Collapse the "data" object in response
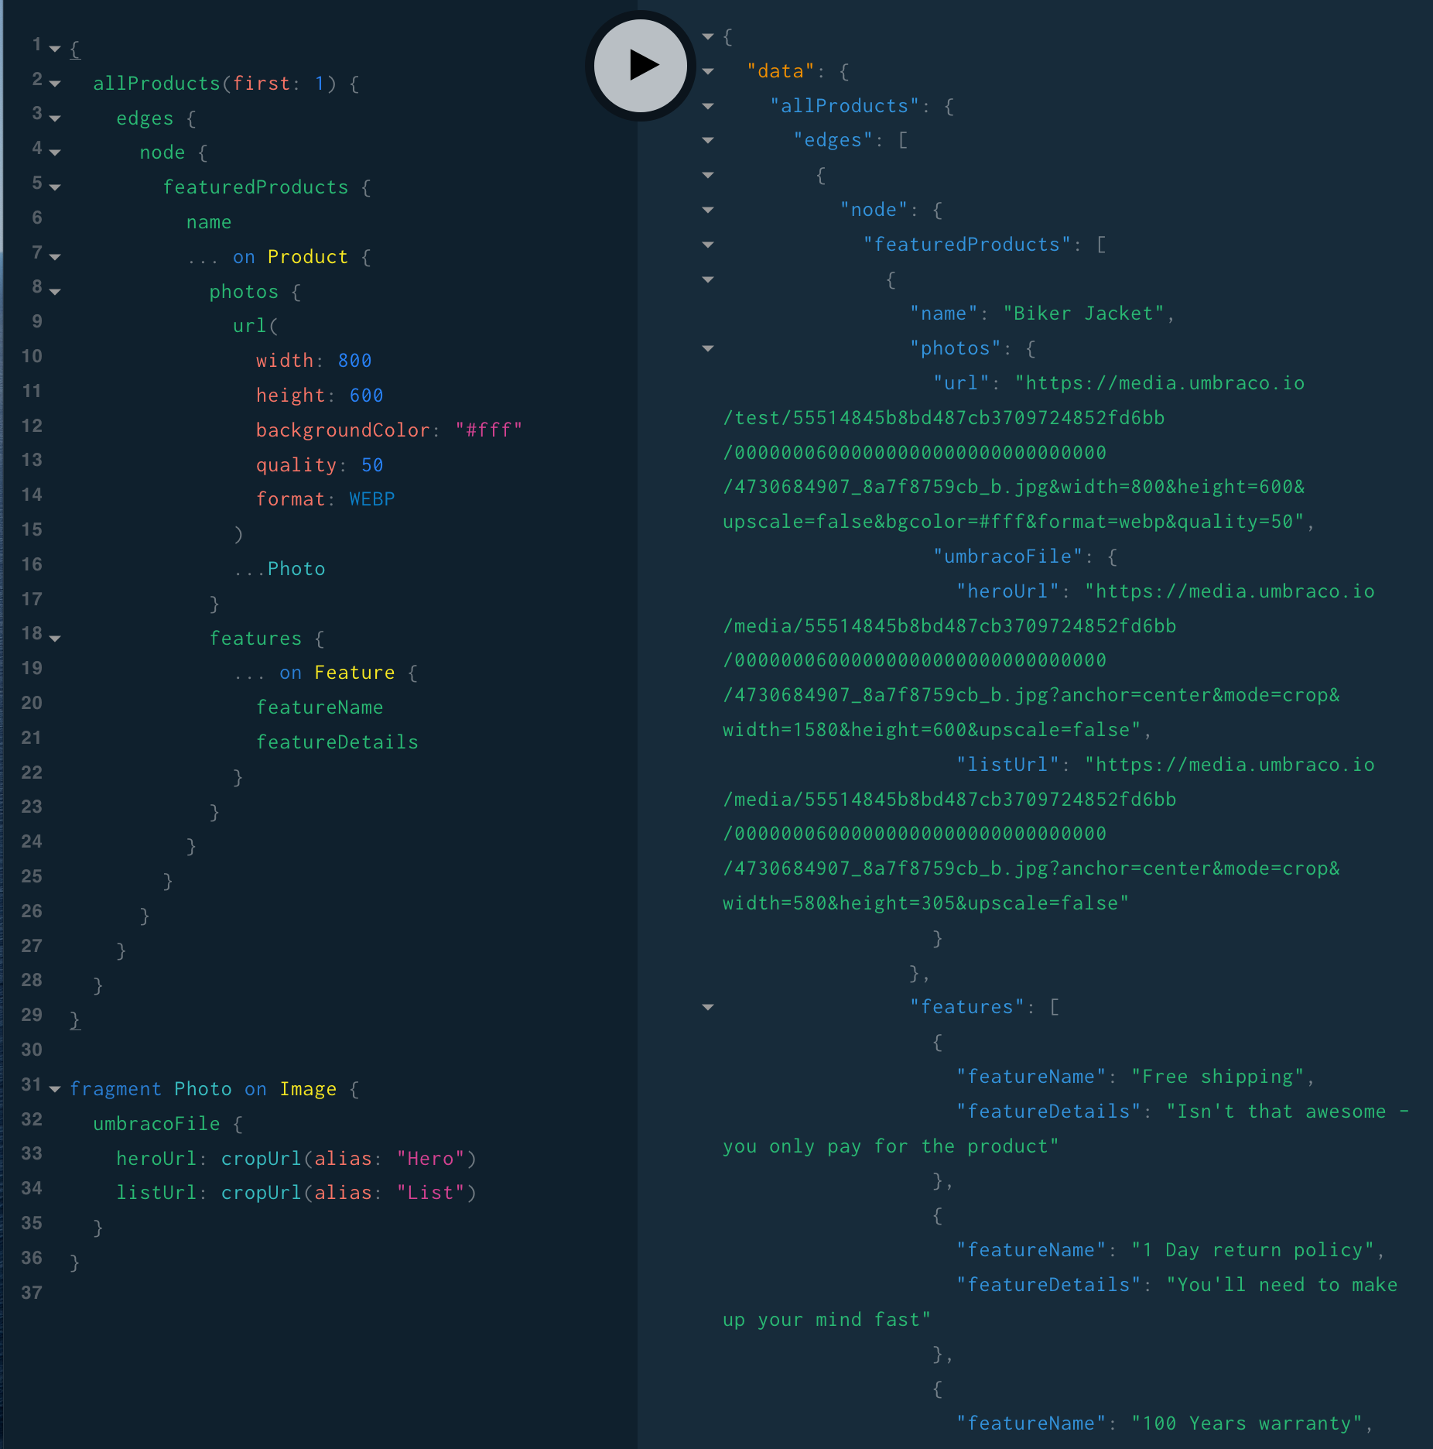The height and width of the screenshot is (1449, 1433). [x=708, y=71]
